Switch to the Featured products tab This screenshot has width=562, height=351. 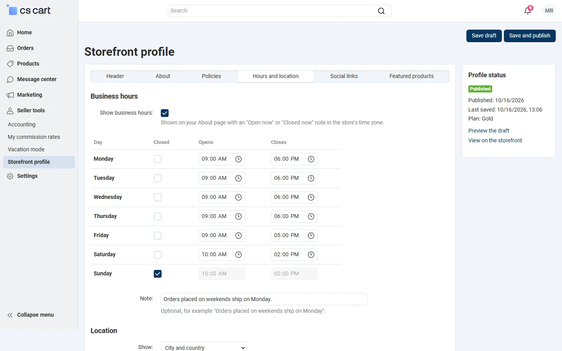point(411,76)
